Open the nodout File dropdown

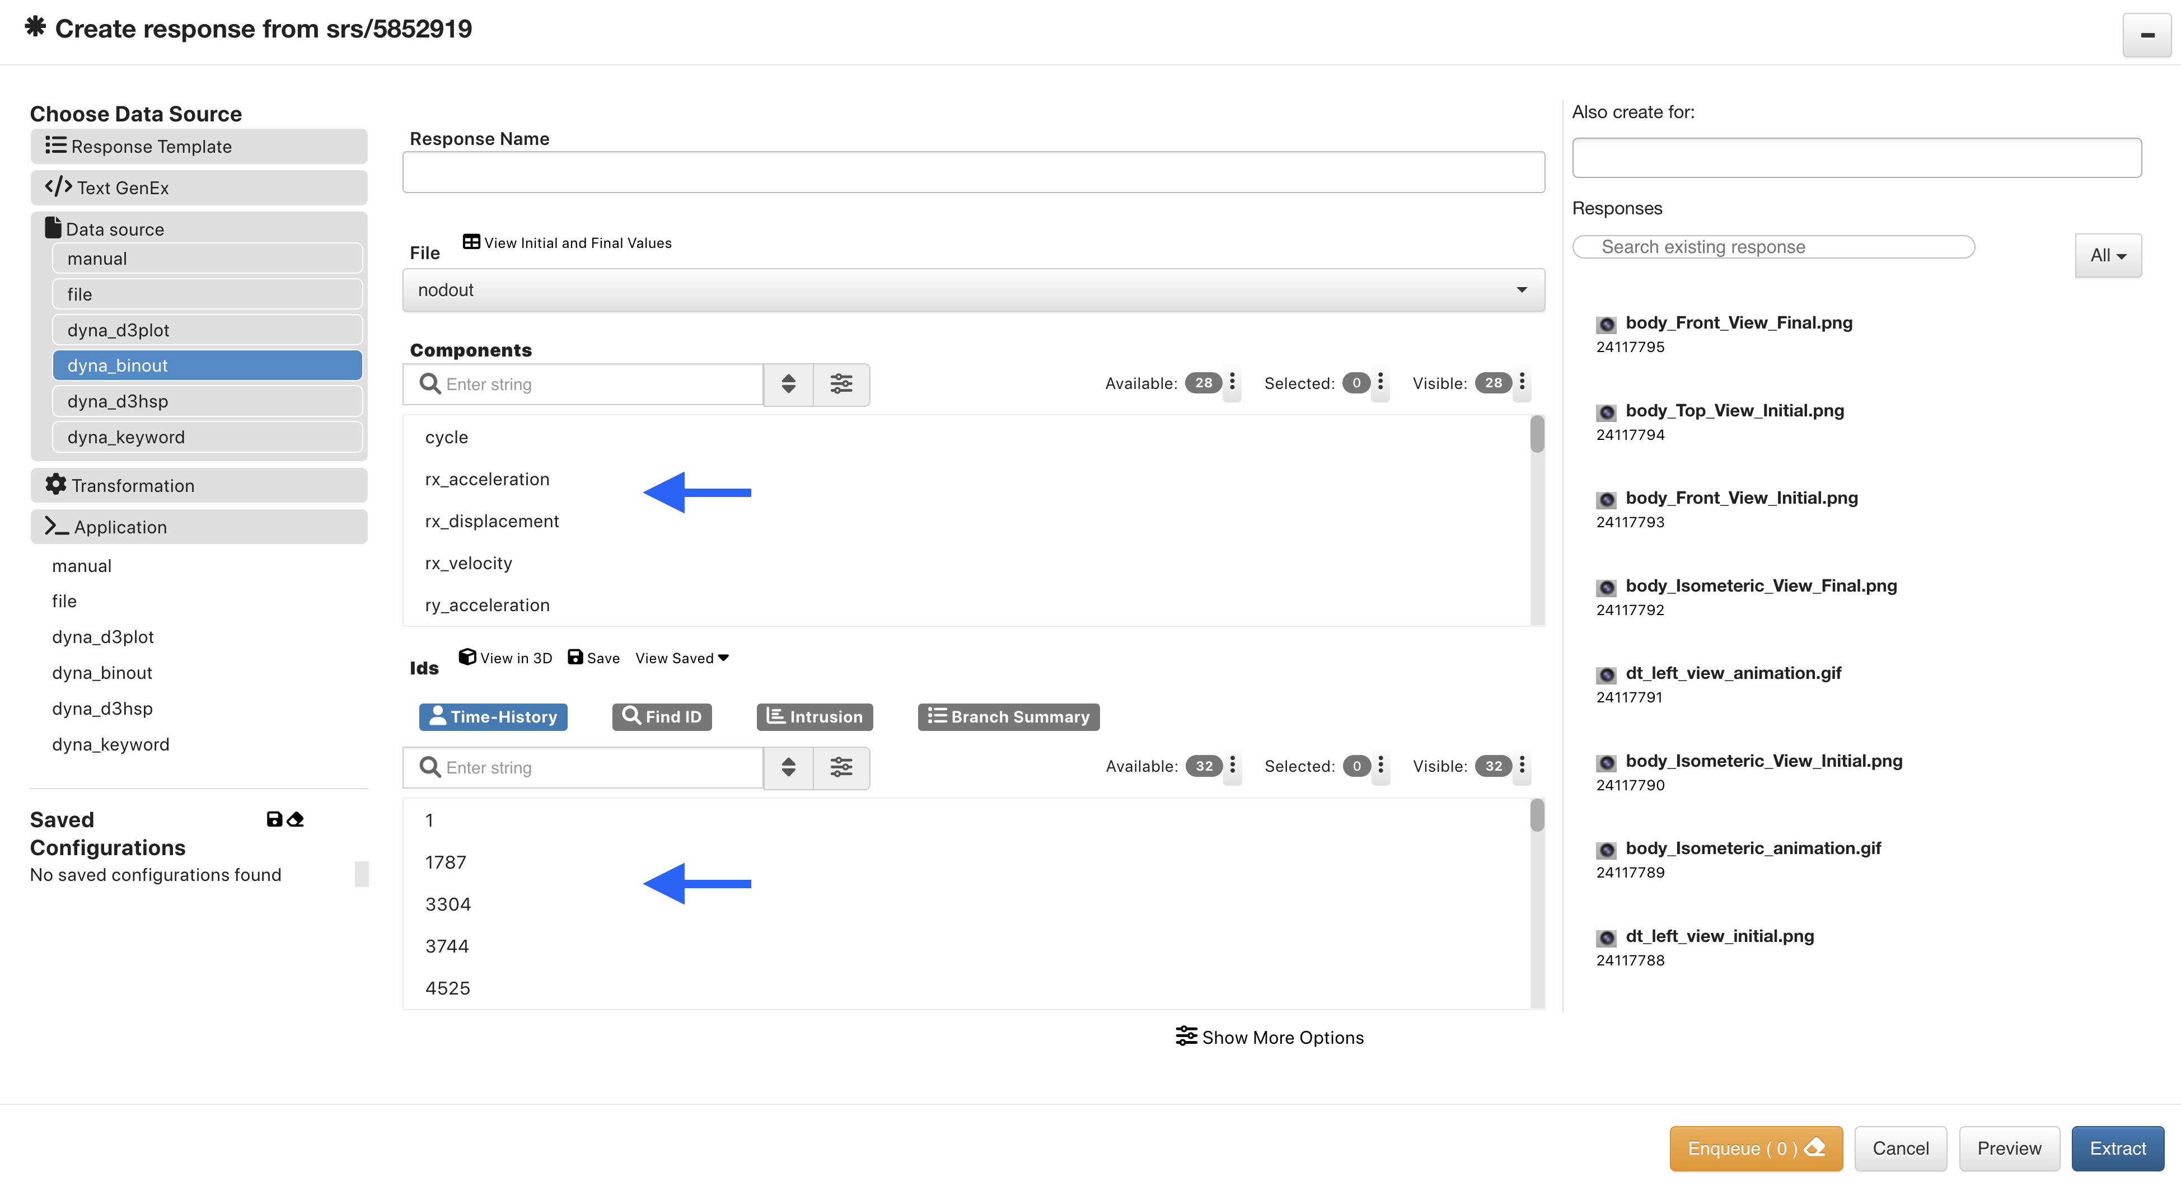coord(974,290)
